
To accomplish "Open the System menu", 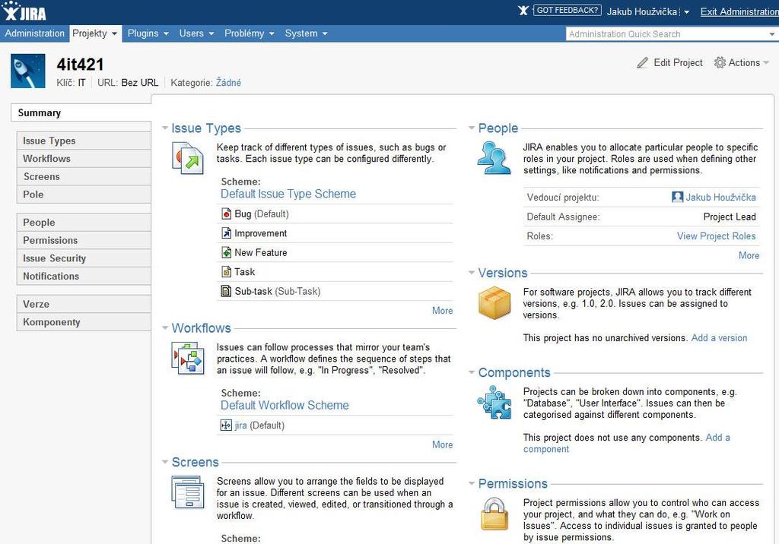I will [x=306, y=33].
